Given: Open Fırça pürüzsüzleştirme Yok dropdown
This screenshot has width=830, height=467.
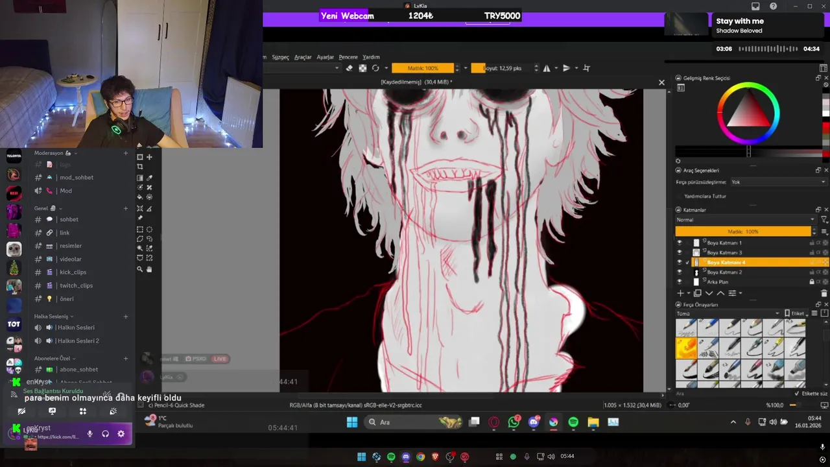Looking at the screenshot, I should coord(777,182).
